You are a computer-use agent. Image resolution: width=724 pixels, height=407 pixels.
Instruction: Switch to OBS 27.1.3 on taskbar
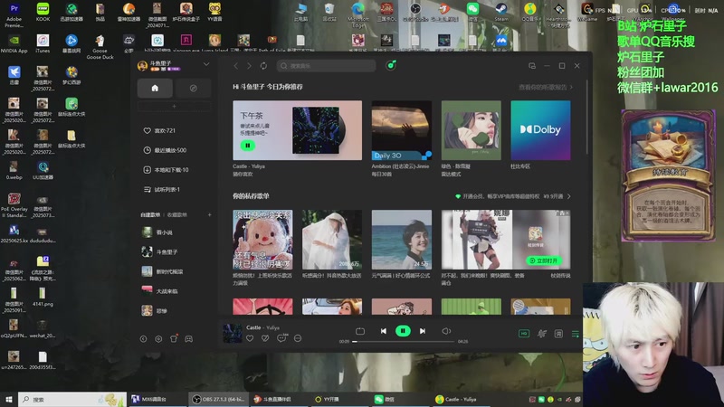coord(219,399)
